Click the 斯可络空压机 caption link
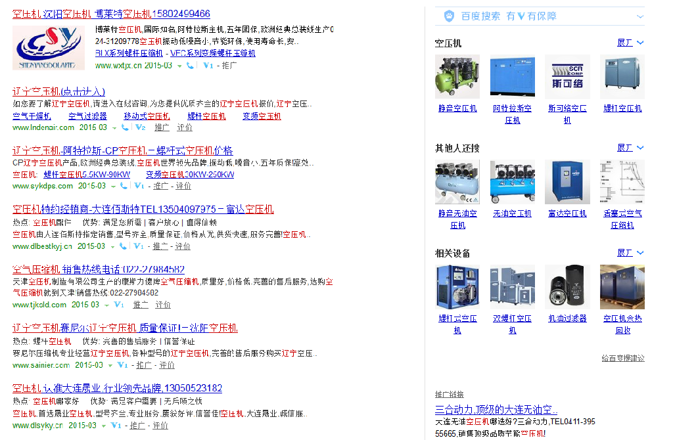 point(567,114)
